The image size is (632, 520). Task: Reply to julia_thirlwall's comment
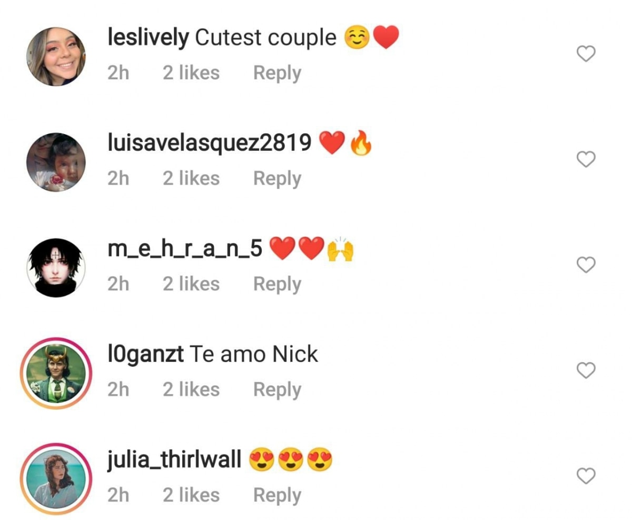click(x=277, y=496)
